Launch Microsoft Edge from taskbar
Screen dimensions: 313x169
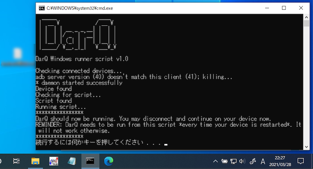coord(108,161)
